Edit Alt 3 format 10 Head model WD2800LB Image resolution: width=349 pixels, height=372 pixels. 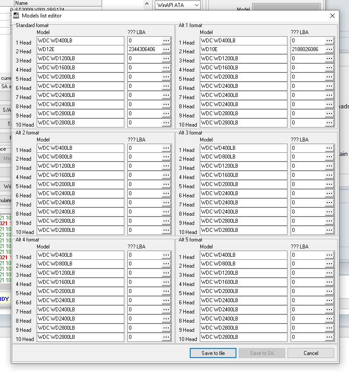click(243, 230)
